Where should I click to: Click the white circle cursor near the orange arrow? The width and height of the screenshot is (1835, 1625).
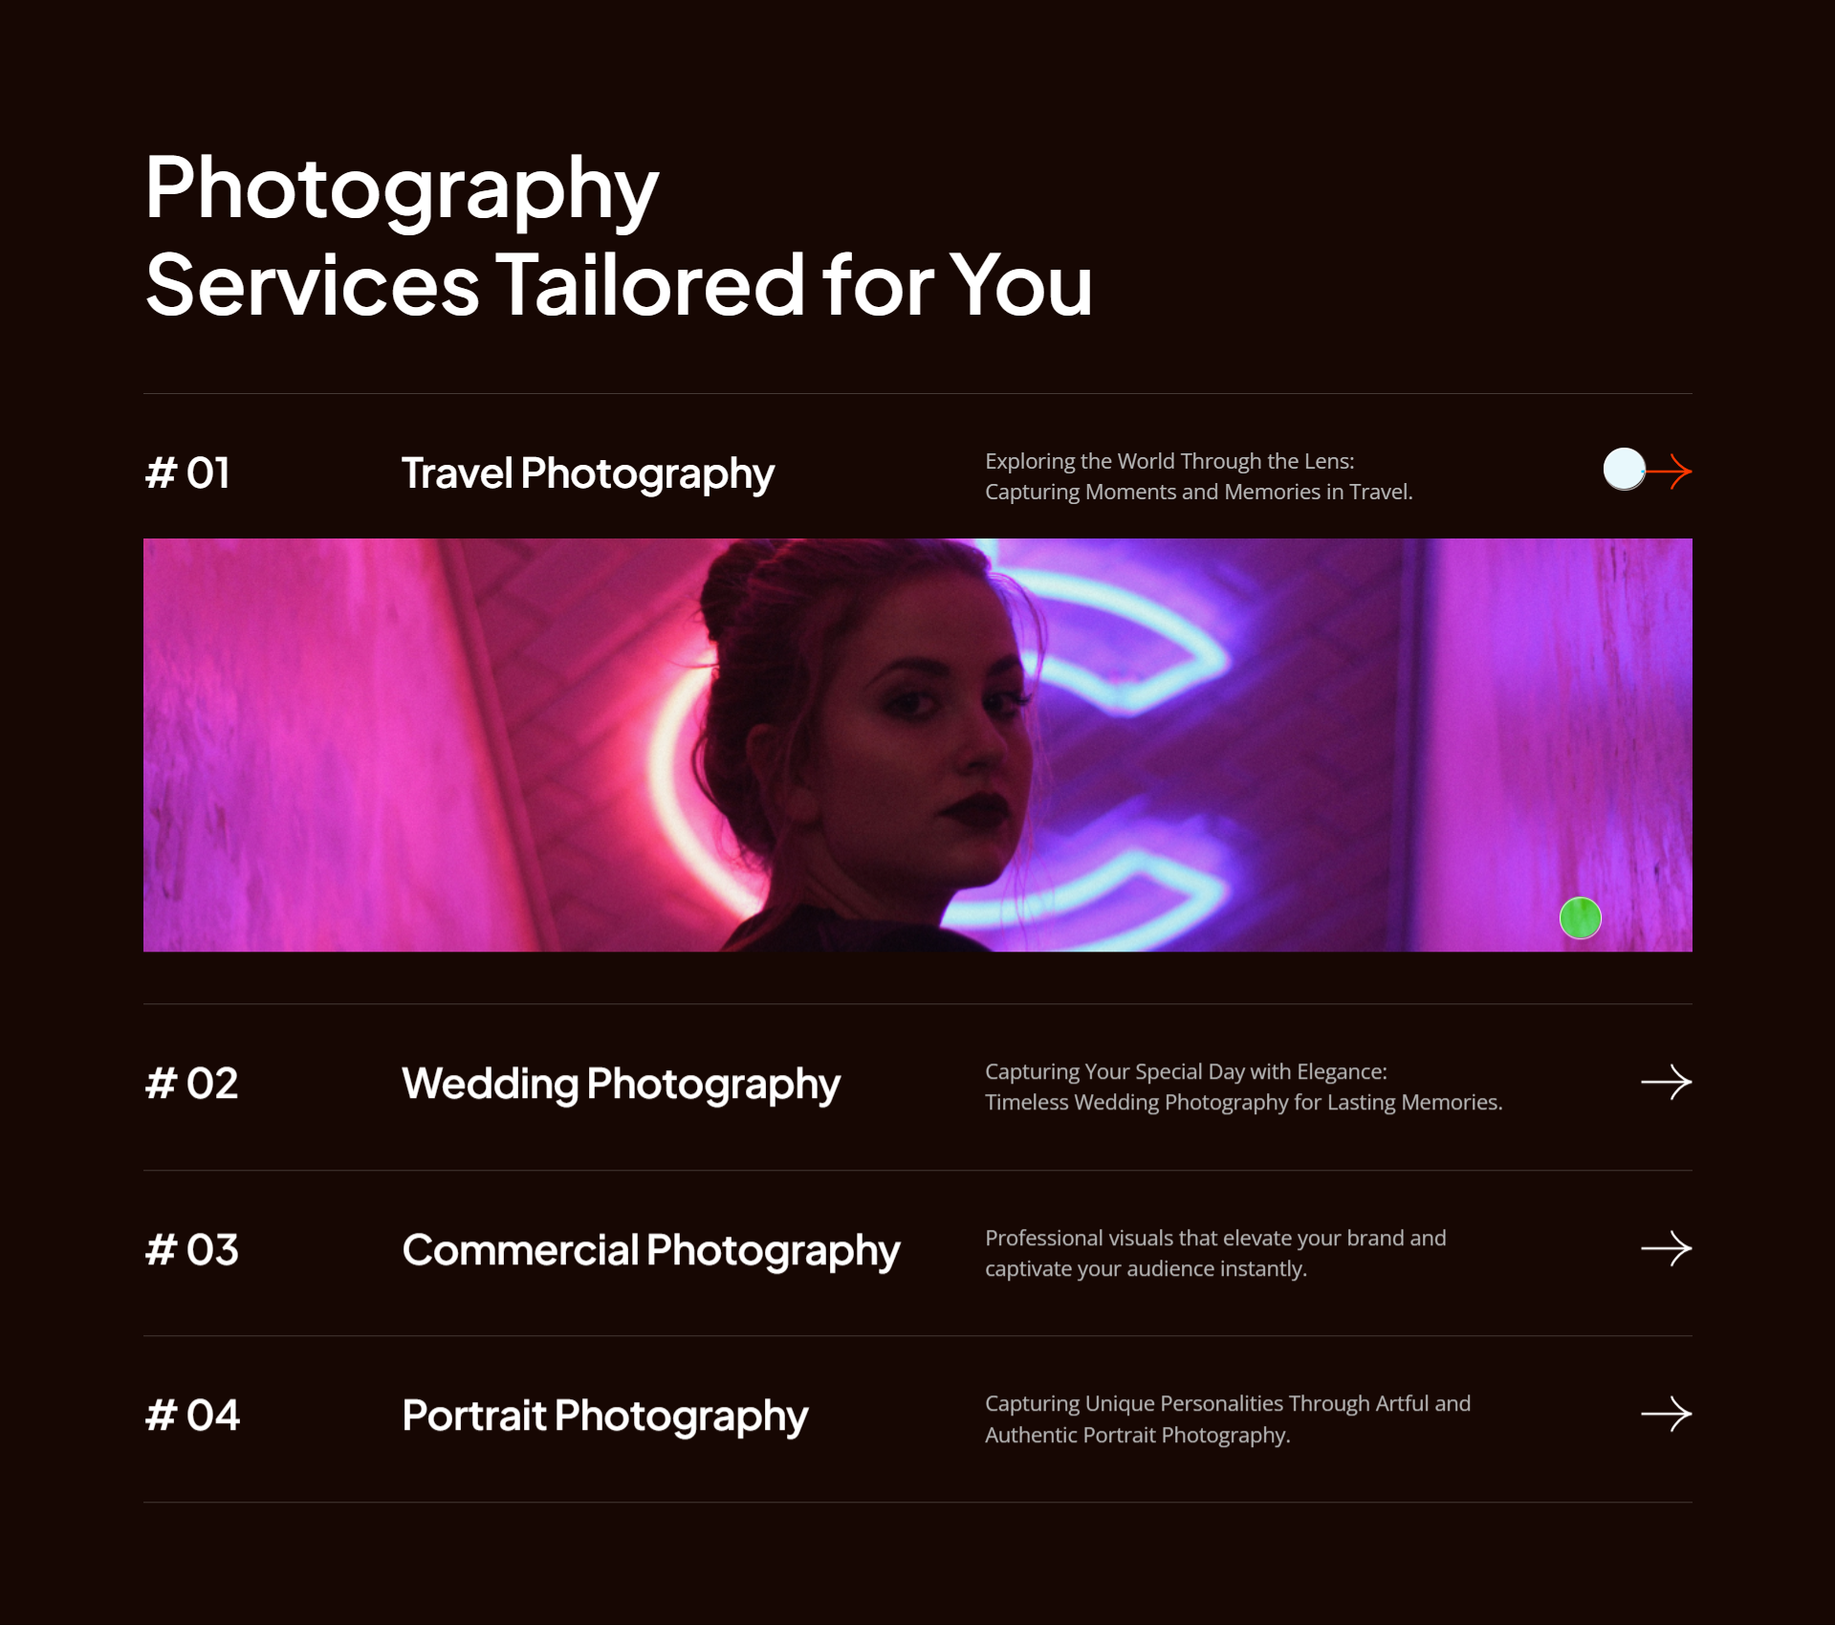pos(1624,469)
